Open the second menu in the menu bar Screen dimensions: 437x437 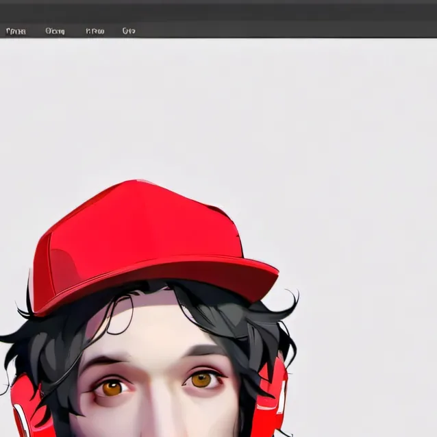tap(55, 31)
